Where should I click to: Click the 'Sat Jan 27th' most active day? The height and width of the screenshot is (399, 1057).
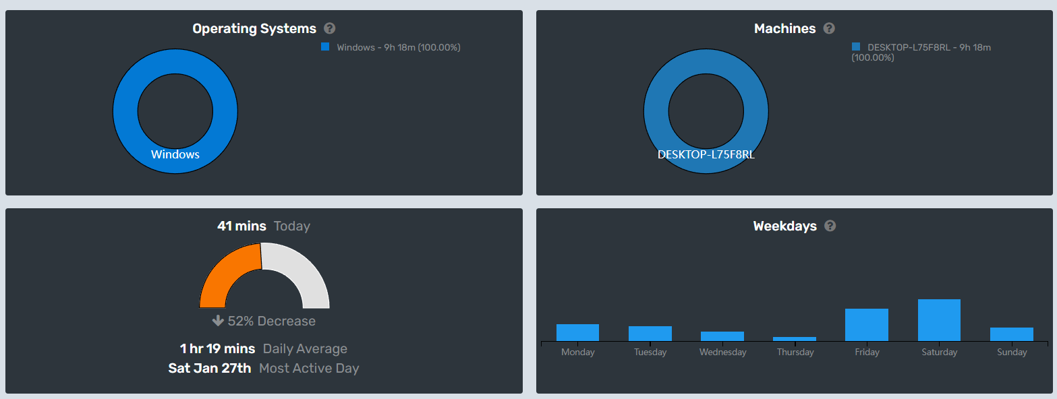tap(210, 368)
